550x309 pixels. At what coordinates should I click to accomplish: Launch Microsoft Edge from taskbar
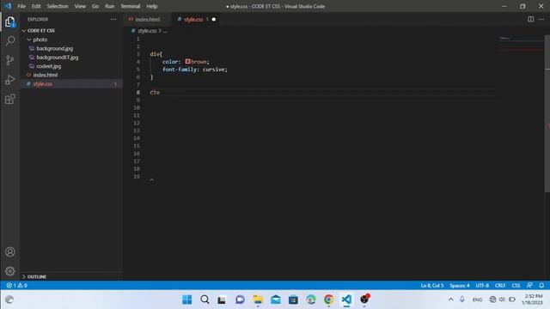pyautogui.click(x=311, y=300)
